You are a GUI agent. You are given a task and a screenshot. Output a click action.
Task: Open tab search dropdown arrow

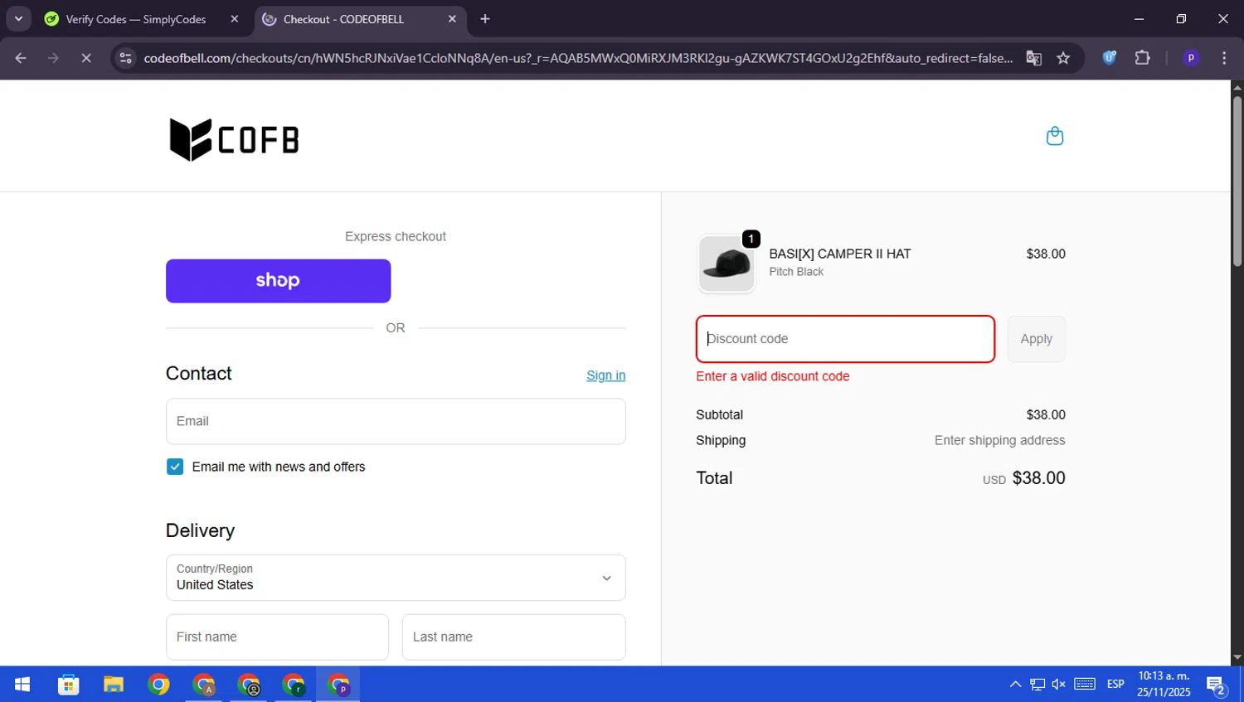point(18,18)
